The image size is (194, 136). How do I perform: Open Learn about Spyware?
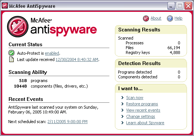point(145,123)
